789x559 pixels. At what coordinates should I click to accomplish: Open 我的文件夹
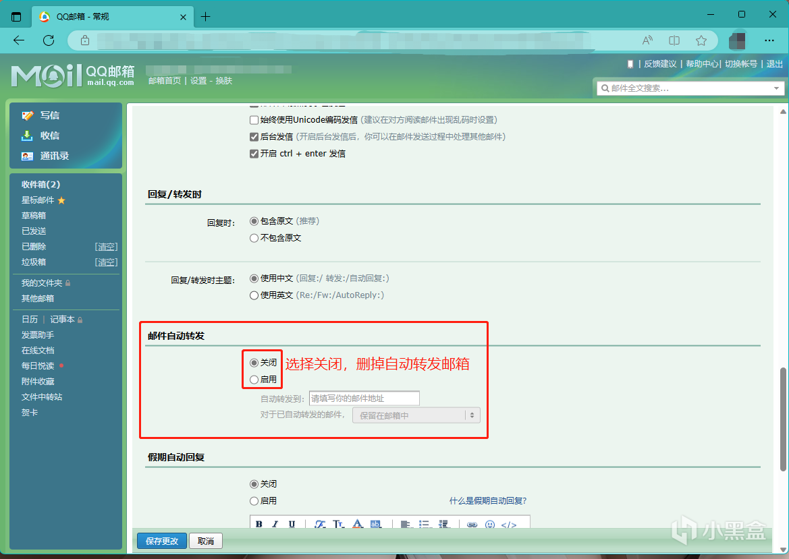42,283
